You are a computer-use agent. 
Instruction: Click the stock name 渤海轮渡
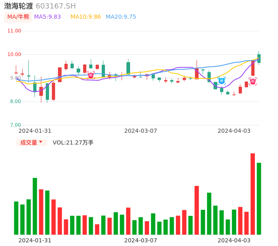coord(19,6)
